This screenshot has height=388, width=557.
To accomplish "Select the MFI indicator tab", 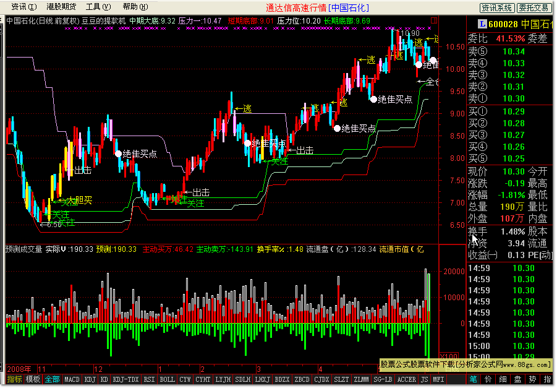I will [439, 379].
